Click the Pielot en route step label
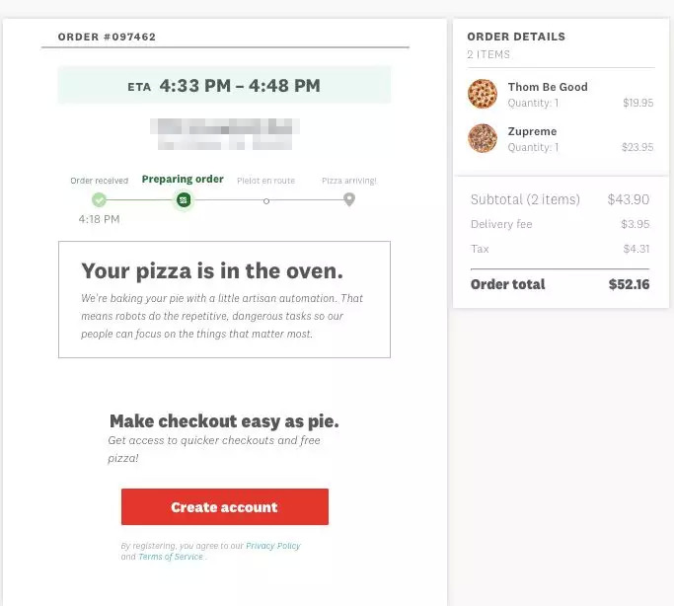The width and height of the screenshot is (674, 606). 265,181
